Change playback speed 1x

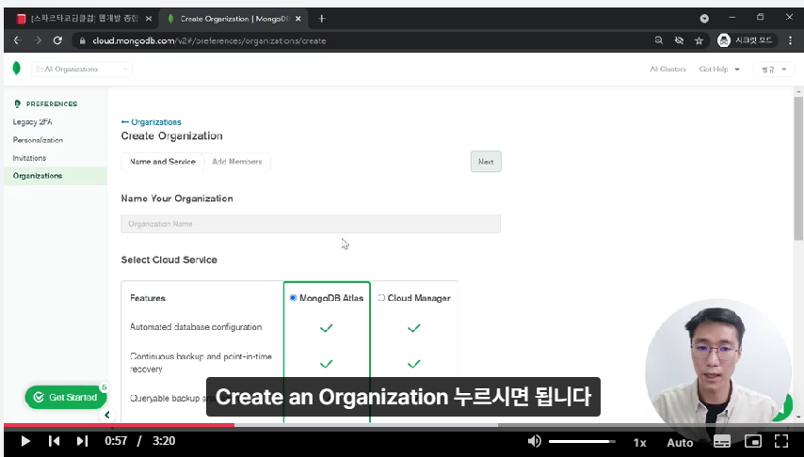click(x=639, y=442)
